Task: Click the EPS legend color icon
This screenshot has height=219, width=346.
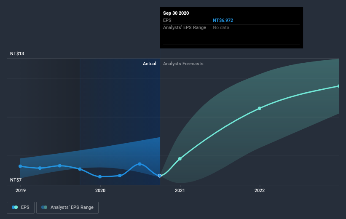Action: click(15, 207)
